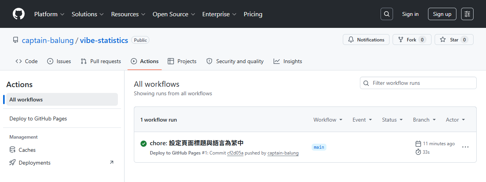The image size is (486, 182).
Task: Click the filter search magnifier icon
Action: pyautogui.click(x=366, y=83)
